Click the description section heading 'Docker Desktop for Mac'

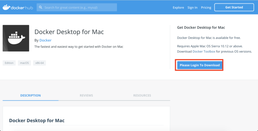37,120
